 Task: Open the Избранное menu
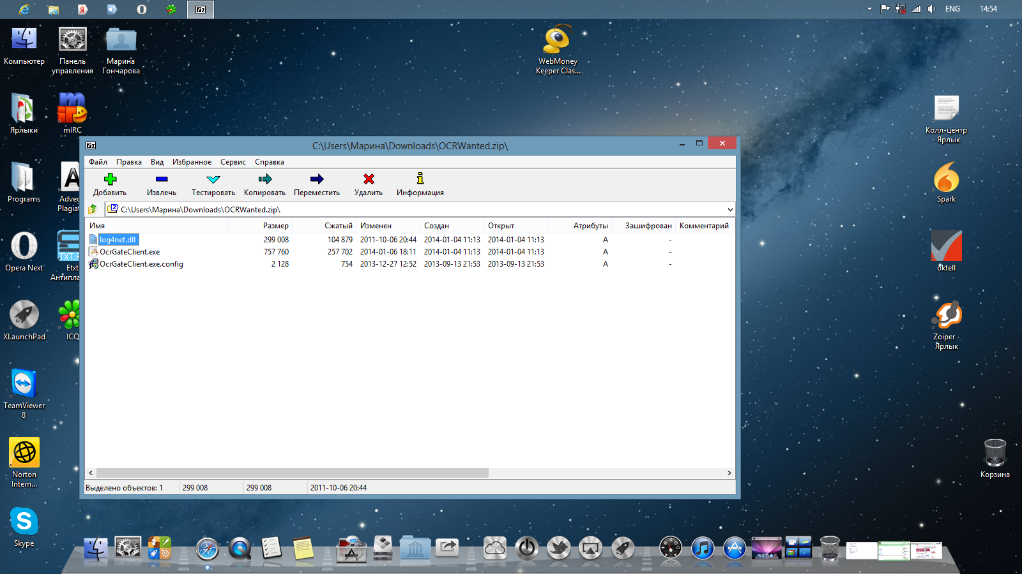pyautogui.click(x=192, y=162)
